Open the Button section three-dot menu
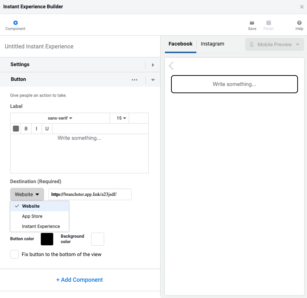 click(x=135, y=80)
